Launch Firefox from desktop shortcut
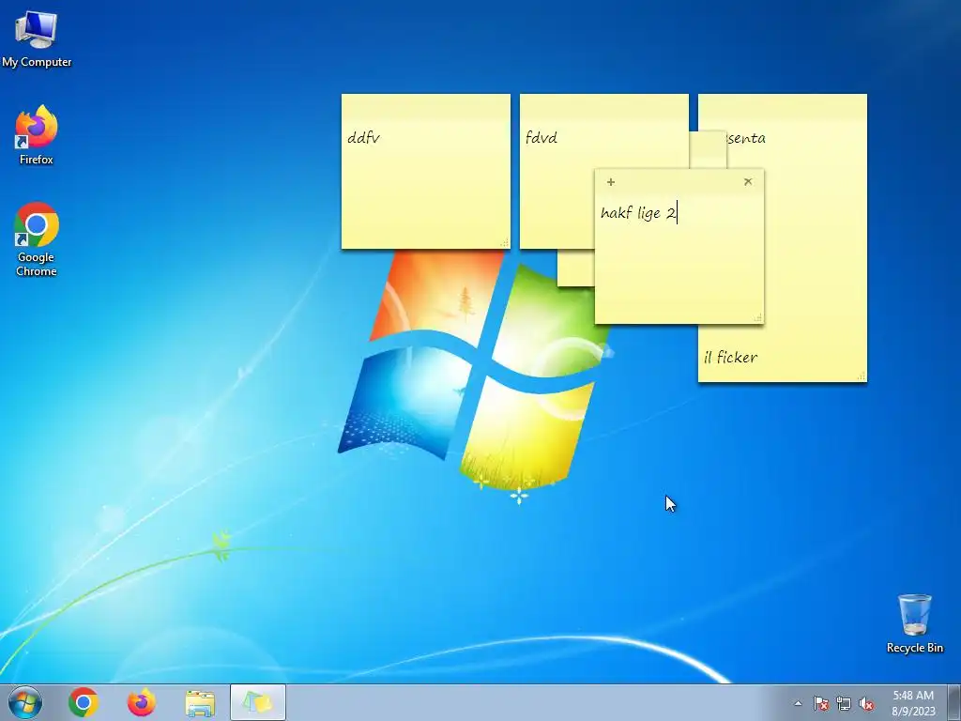 coord(37,135)
